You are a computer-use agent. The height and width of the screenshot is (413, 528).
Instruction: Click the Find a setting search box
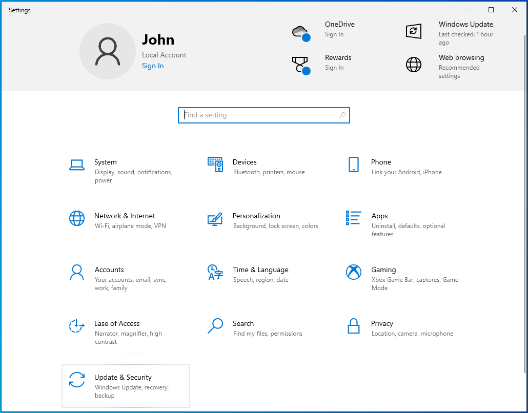pos(259,115)
